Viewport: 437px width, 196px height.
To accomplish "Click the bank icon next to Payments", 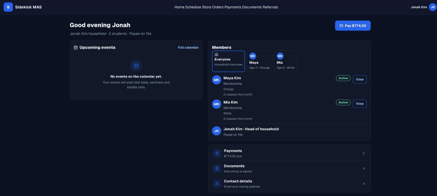I will (217, 153).
